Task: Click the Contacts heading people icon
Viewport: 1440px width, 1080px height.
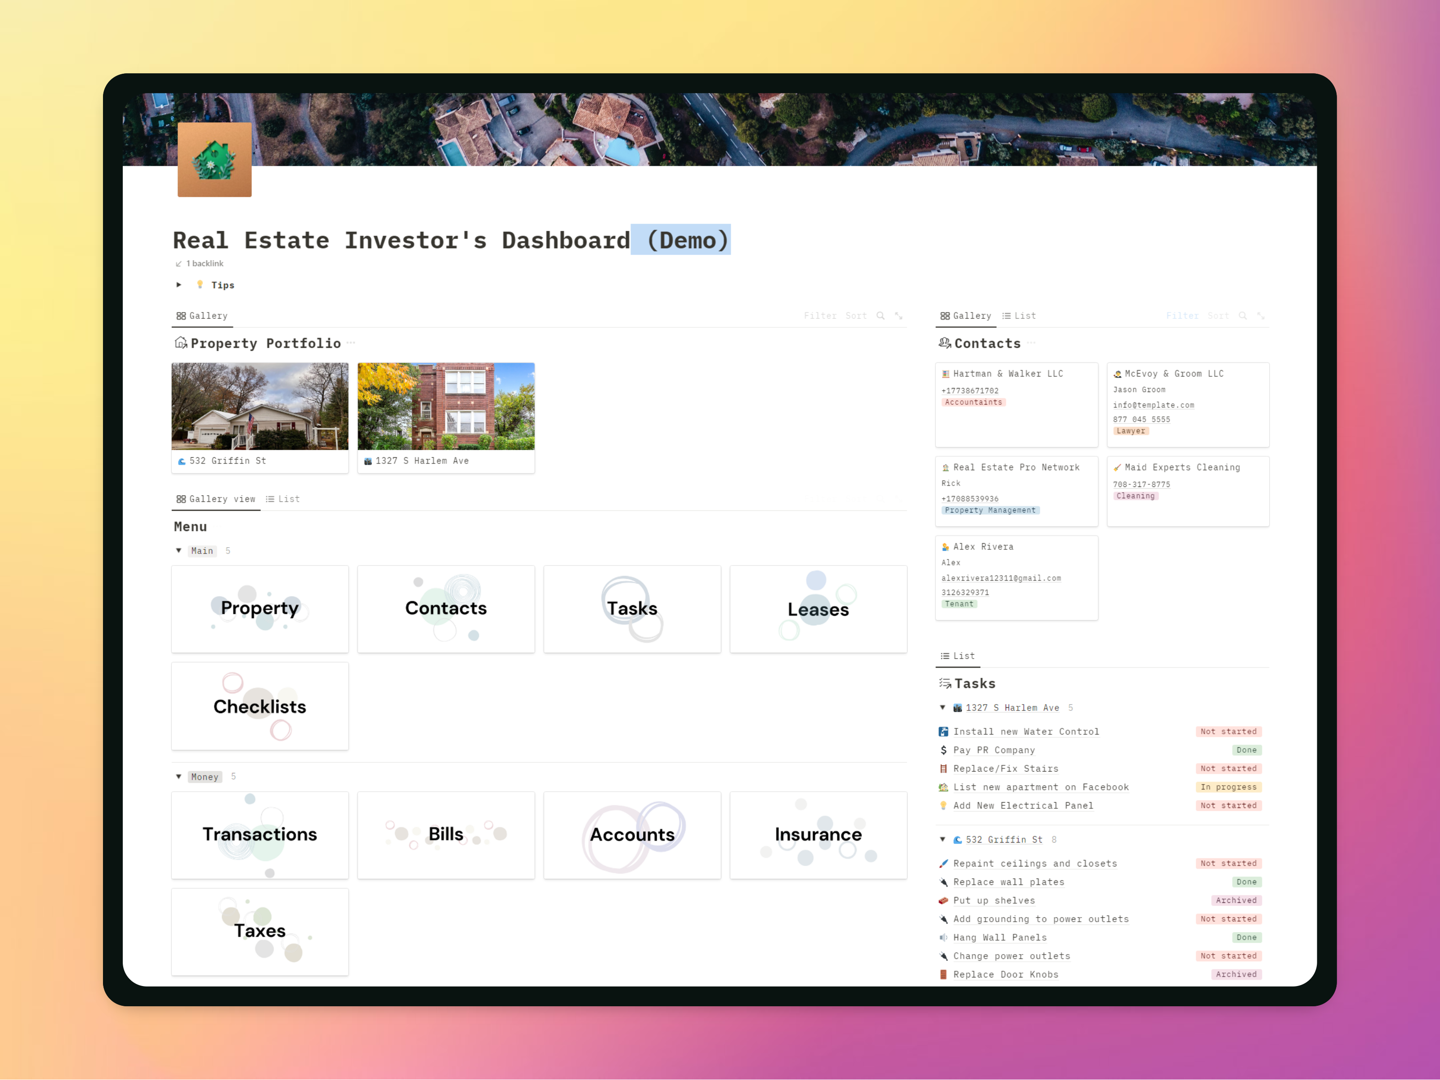Action: pyautogui.click(x=944, y=343)
